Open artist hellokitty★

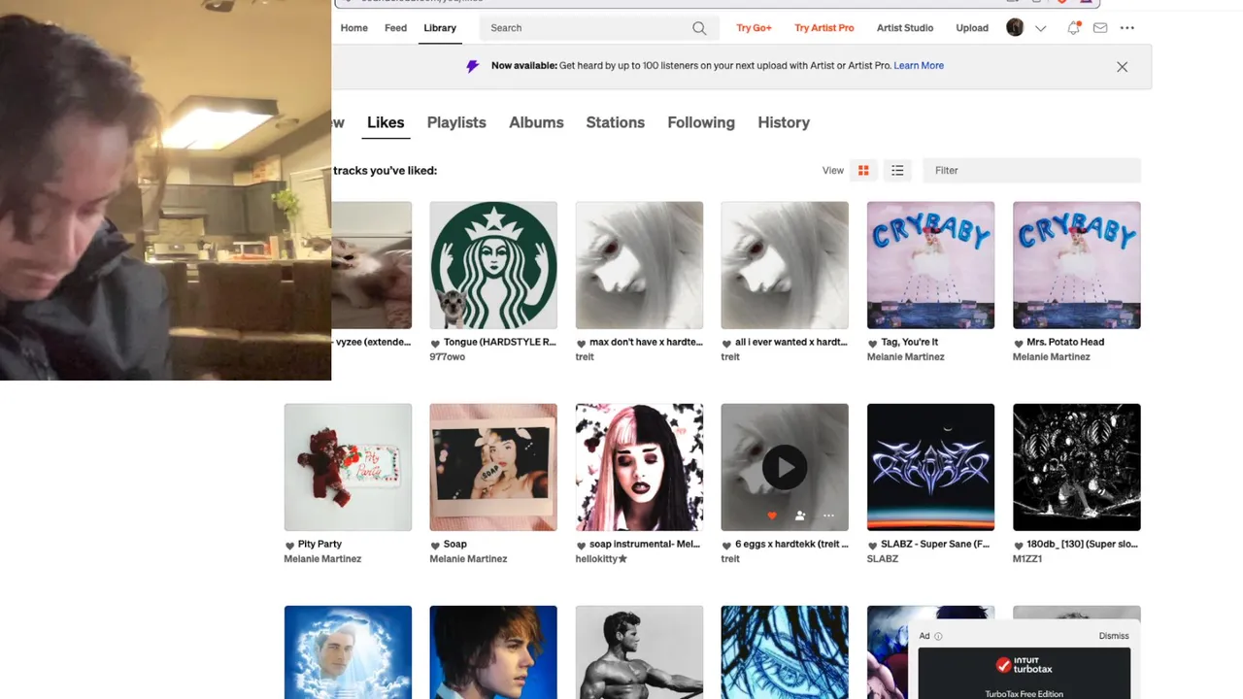(601, 559)
